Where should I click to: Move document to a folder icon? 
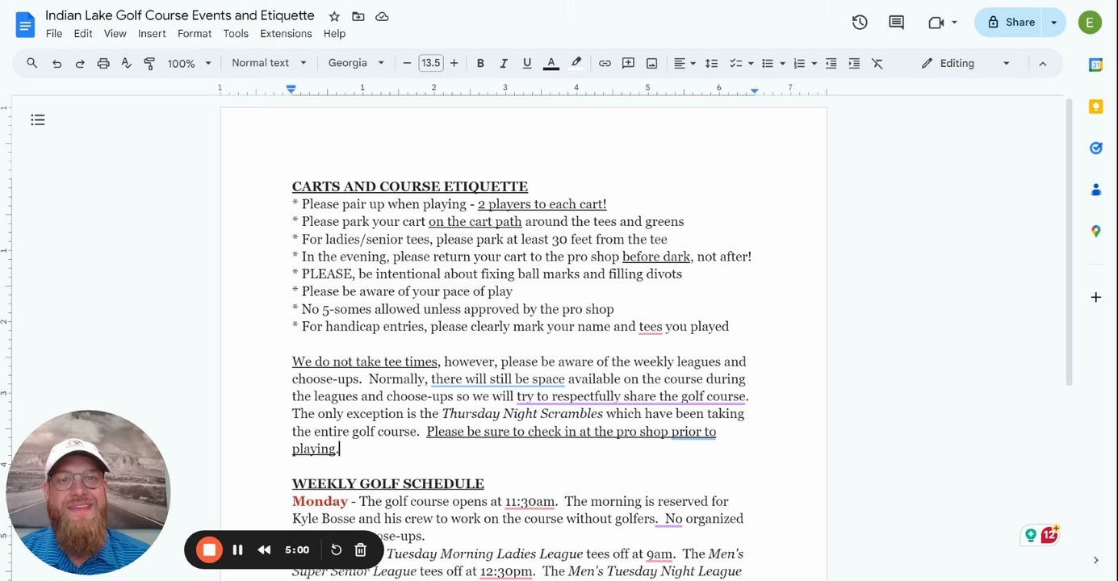[x=358, y=16]
